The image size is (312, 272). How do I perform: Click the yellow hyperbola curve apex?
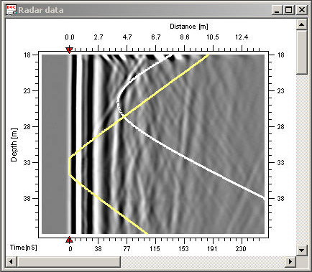coord(69,166)
